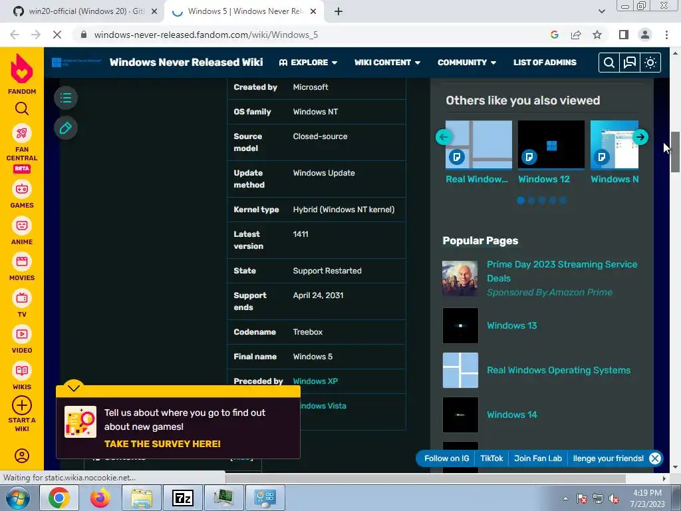Expand the Community dropdown menu
Image resolution: width=681 pixels, height=511 pixels.
tap(466, 63)
